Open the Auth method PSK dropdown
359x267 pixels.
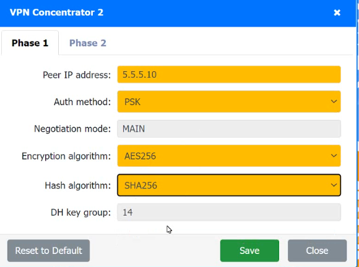click(x=229, y=102)
